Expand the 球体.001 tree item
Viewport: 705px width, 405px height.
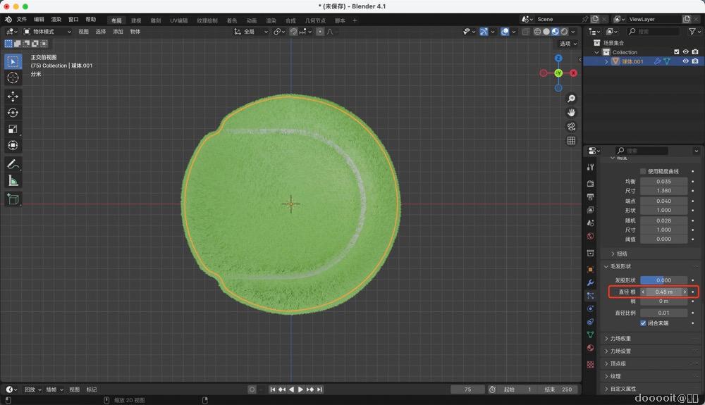tap(606, 61)
